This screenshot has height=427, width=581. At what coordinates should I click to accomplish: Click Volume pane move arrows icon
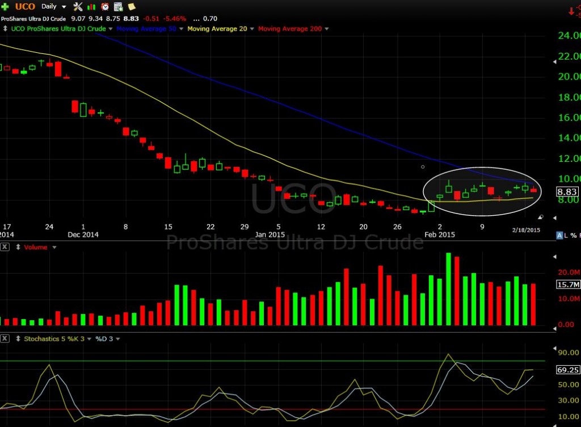tap(18, 247)
